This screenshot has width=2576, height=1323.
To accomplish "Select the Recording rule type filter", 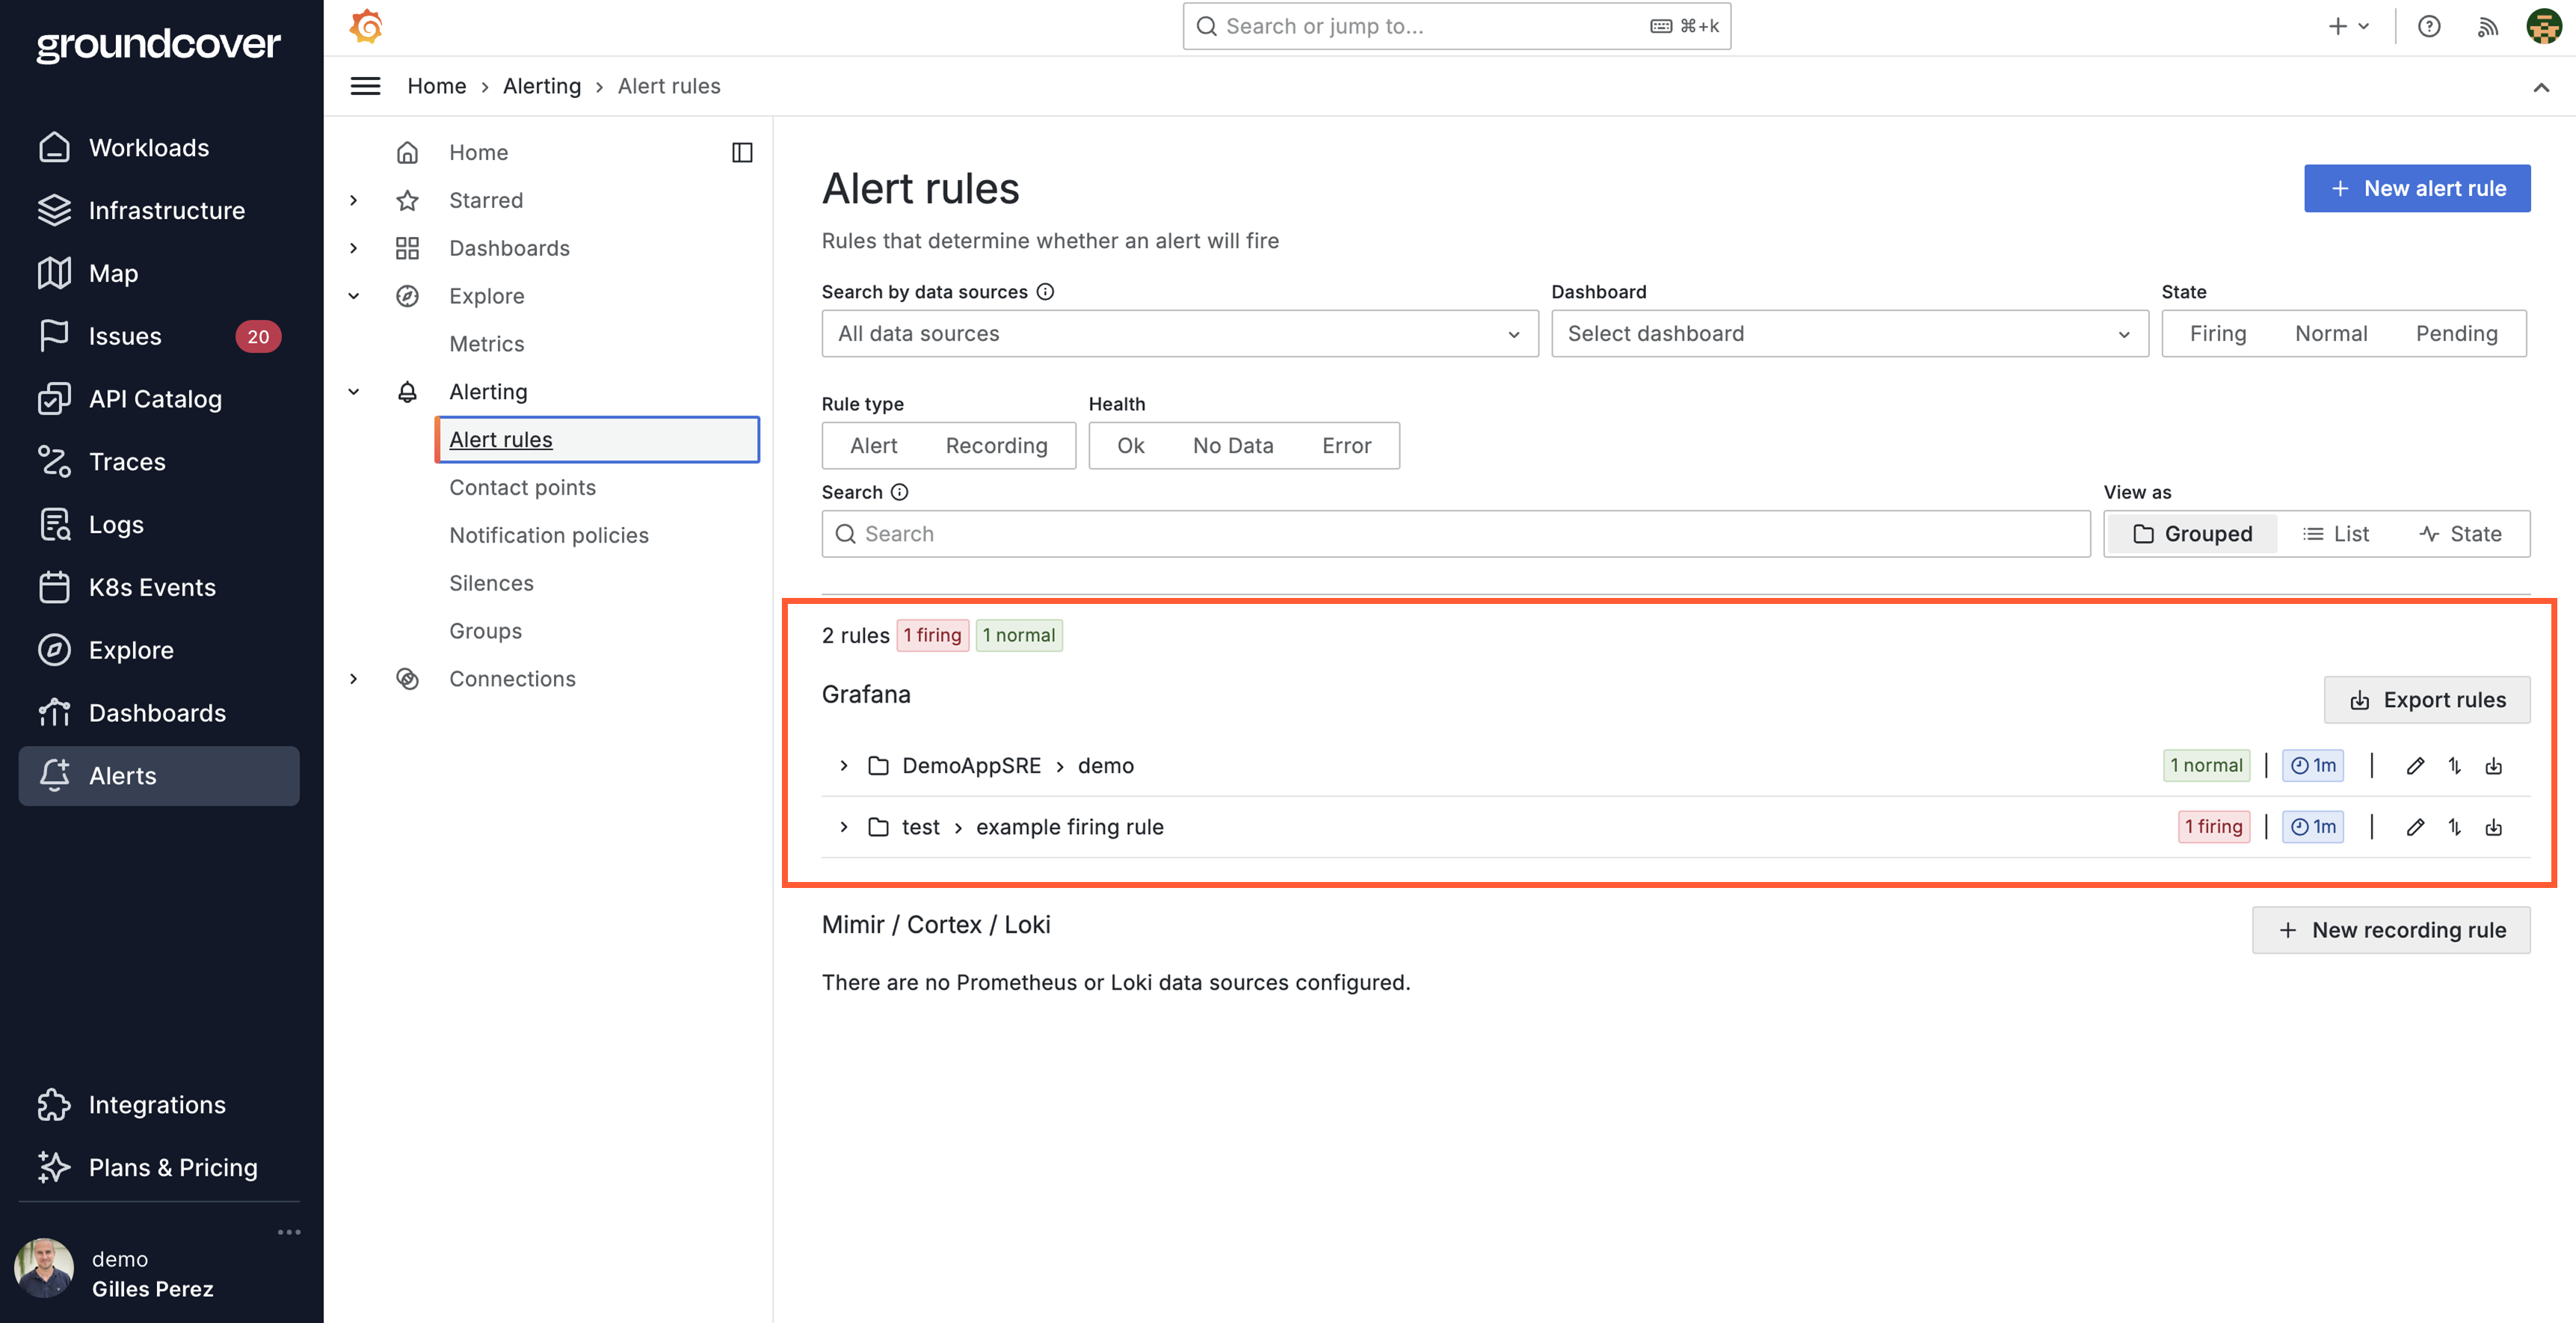I will tap(996, 445).
